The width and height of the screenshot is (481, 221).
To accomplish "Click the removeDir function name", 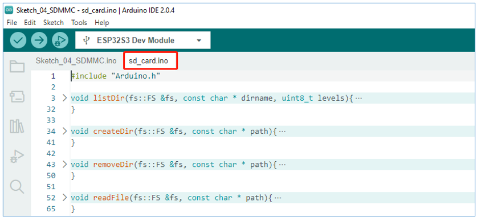I will [113, 164].
